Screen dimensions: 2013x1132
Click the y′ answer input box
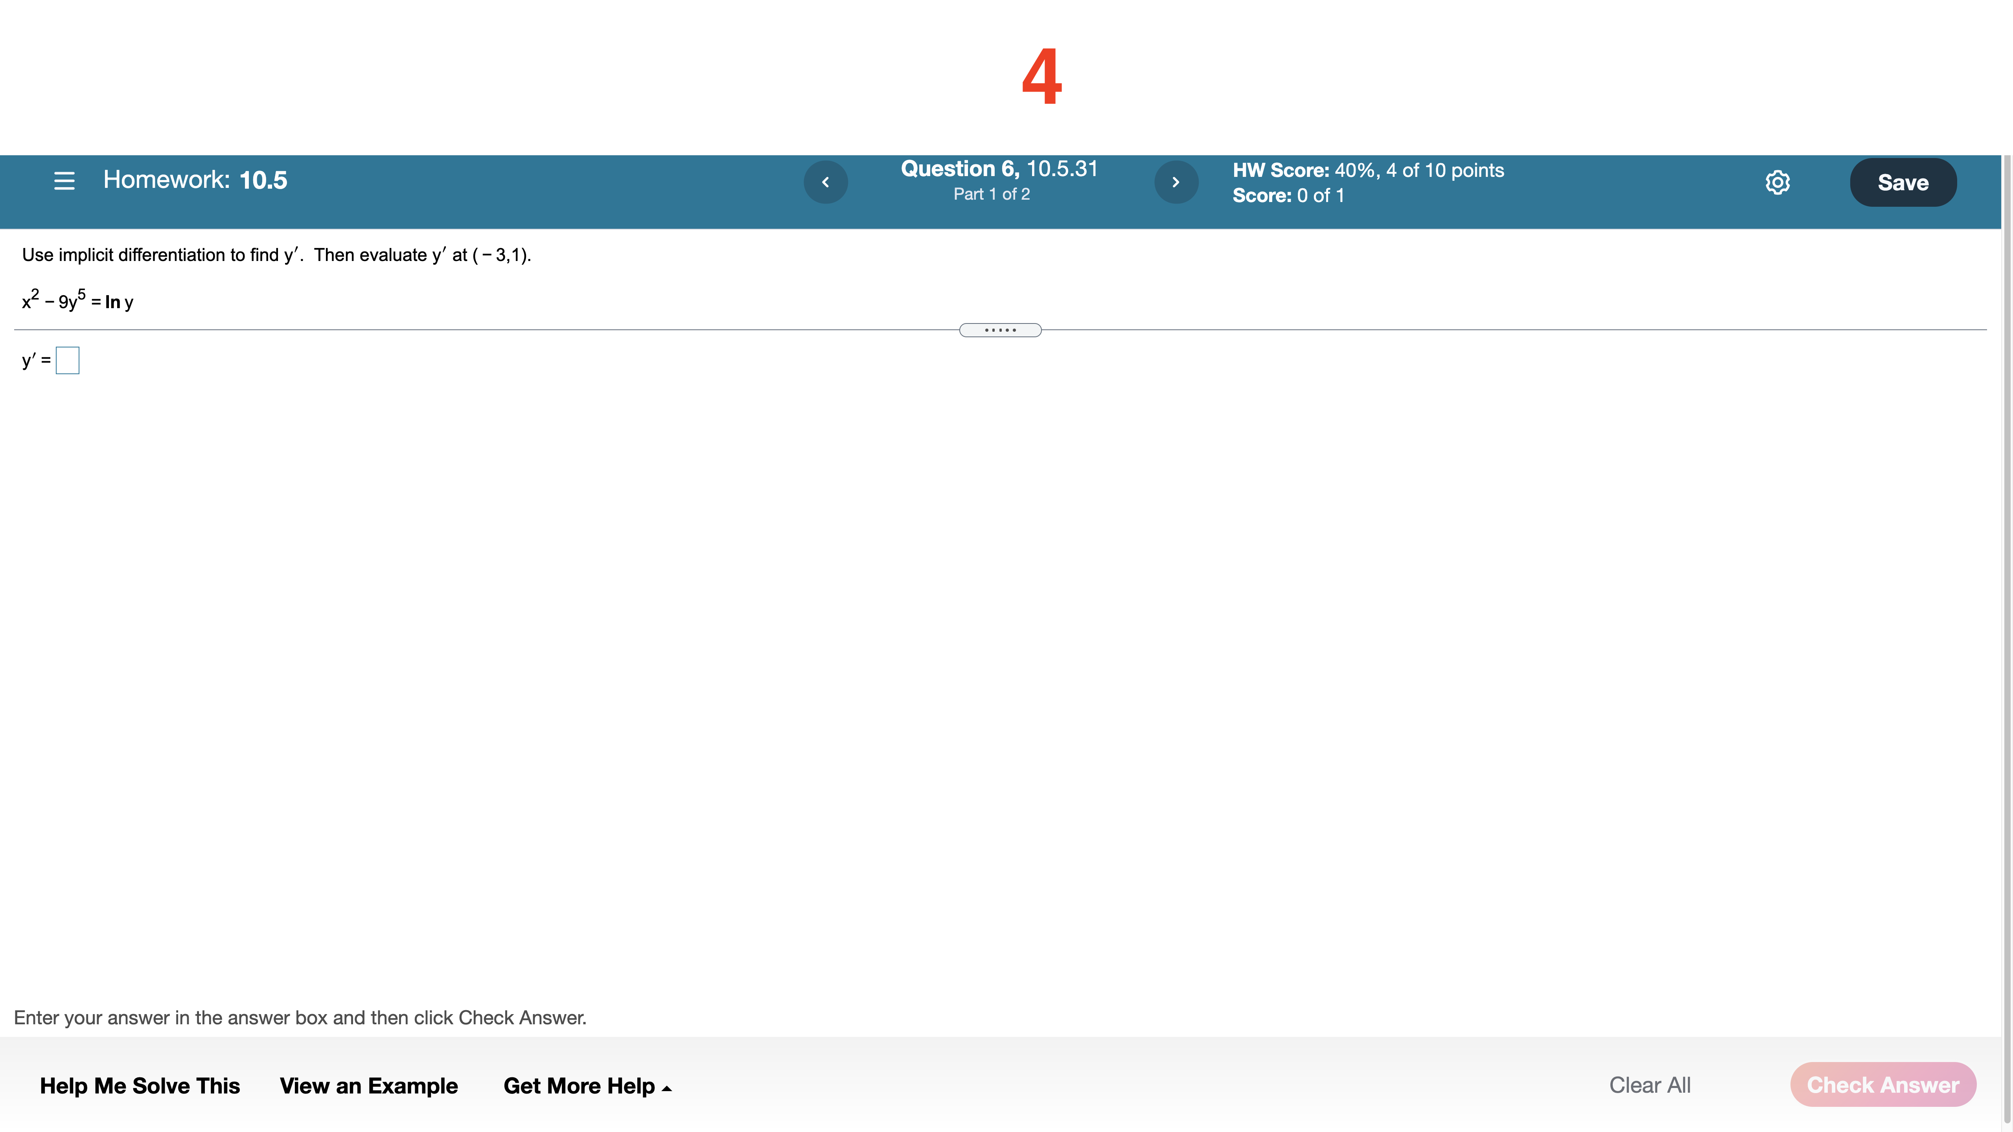(x=68, y=360)
